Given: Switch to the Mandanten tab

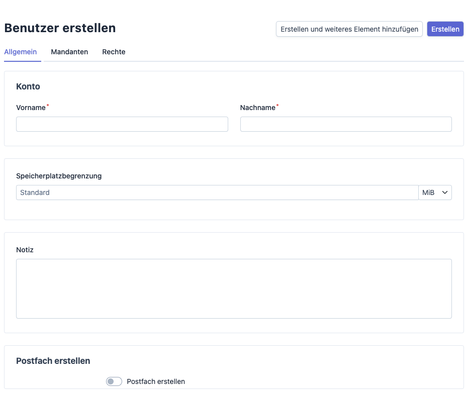Looking at the screenshot, I should (69, 52).
